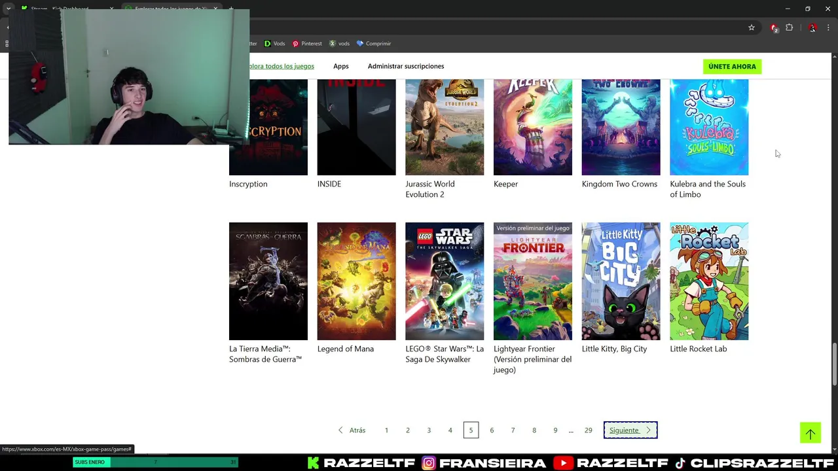Go to page 3
The height and width of the screenshot is (471, 838).
(x=429, y=430)
